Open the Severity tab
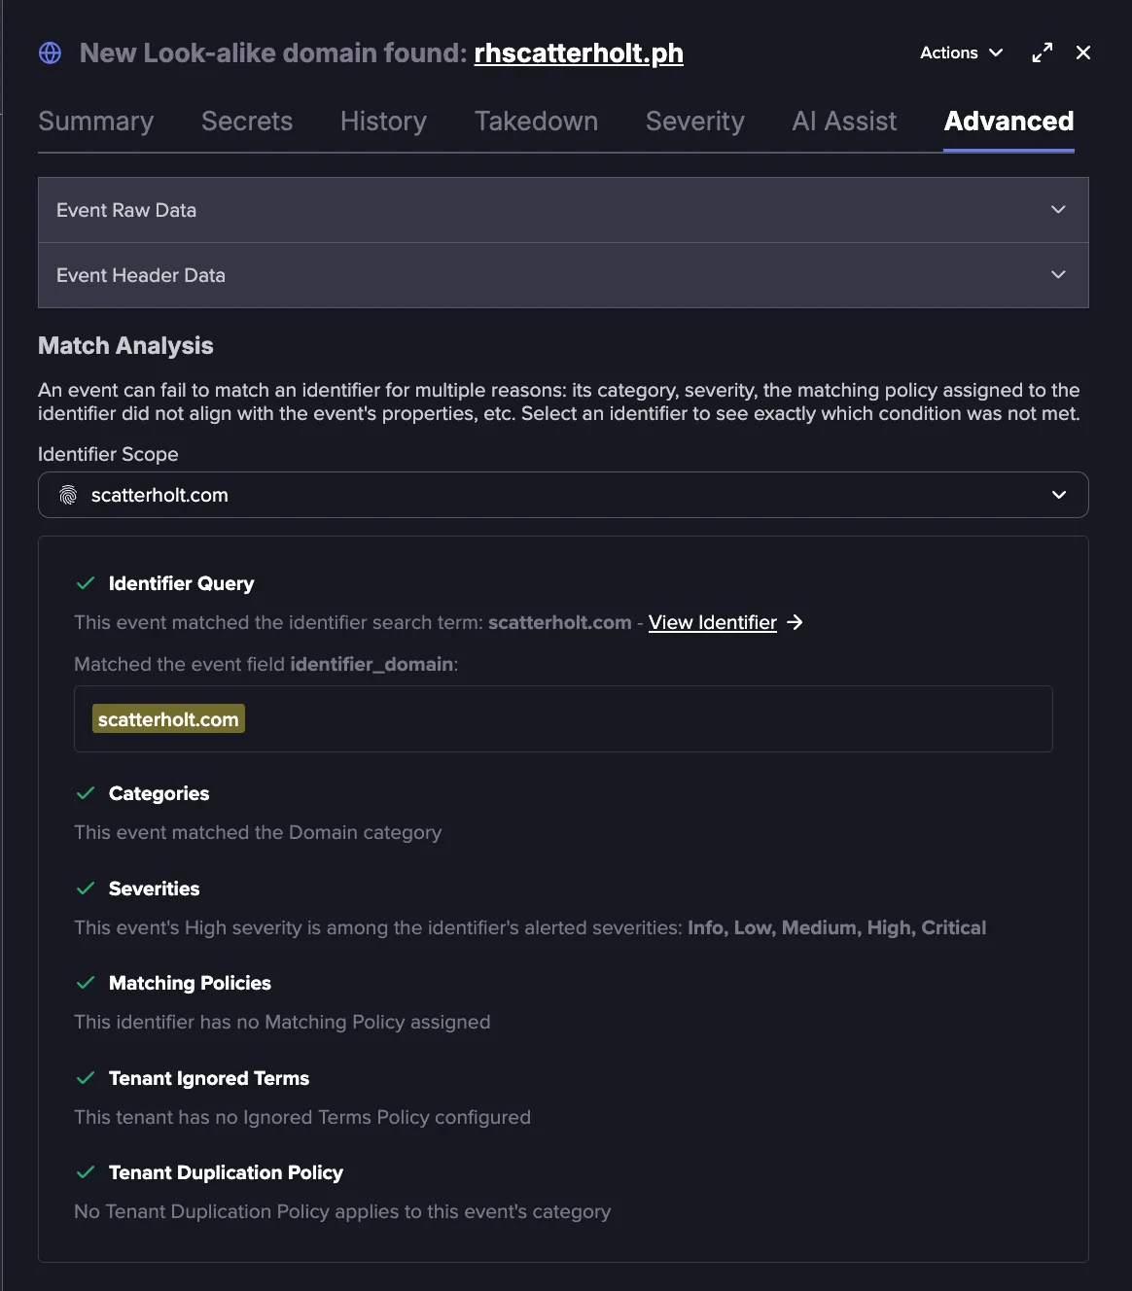The image size is (1132, 1291). [695, 122]
